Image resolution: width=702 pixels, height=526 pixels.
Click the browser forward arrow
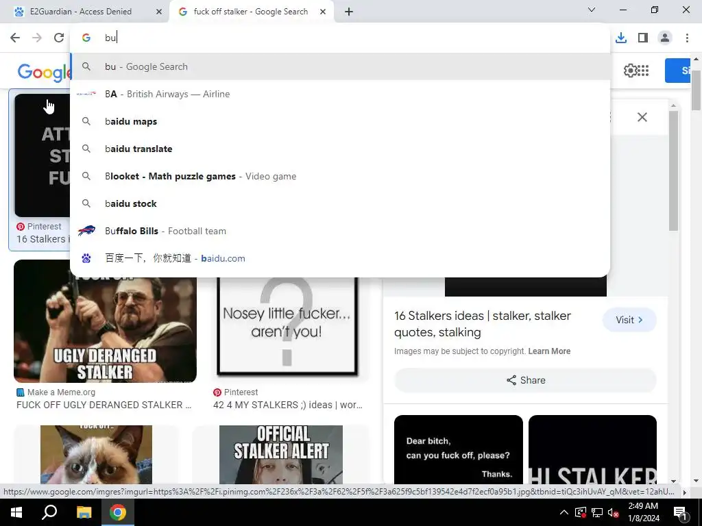tap(37, 38)
